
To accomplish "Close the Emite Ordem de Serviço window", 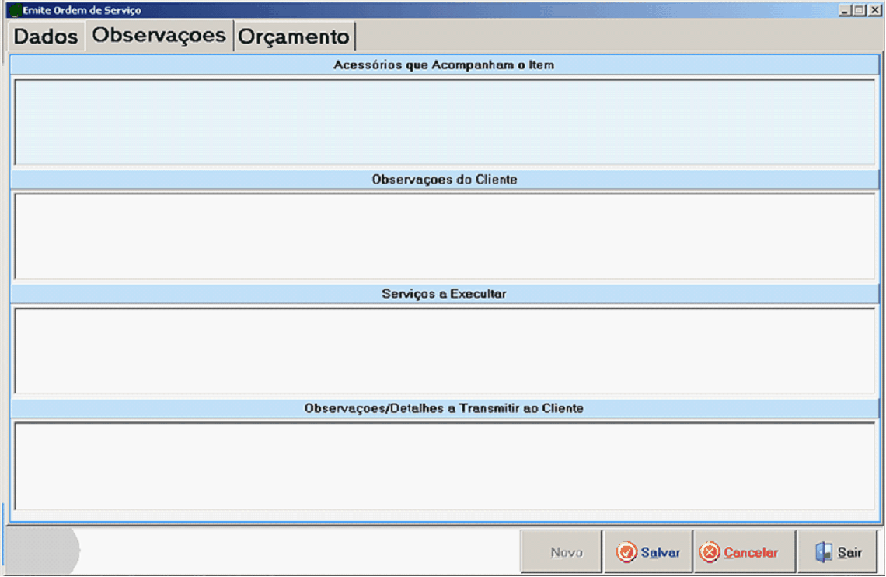I will pyautogui.click(x=874, y=11).
